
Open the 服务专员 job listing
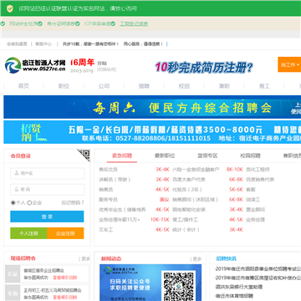[x=108, y=200]
